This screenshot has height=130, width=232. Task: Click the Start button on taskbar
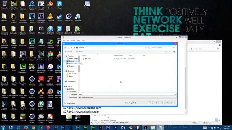(3, 127)
